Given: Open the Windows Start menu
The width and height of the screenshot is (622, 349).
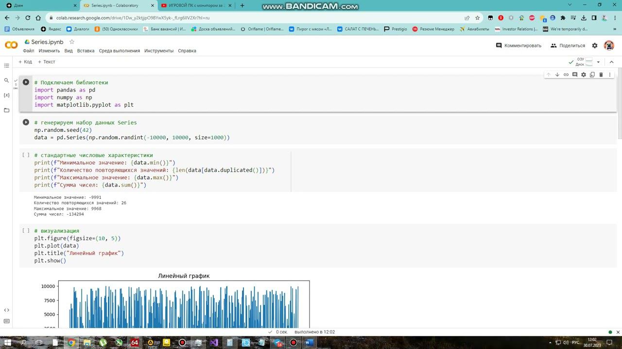Looking at the screenshot, I should (7, 343).
